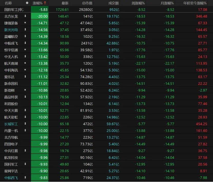Click the marker icon beside 北方长龙

tap(25, 16)
